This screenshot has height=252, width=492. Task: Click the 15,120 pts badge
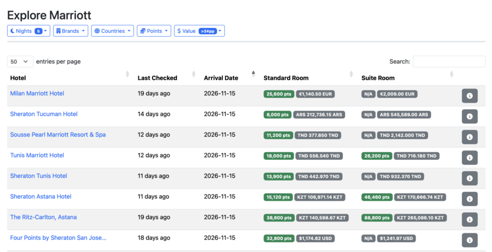[x=278, y=197]
